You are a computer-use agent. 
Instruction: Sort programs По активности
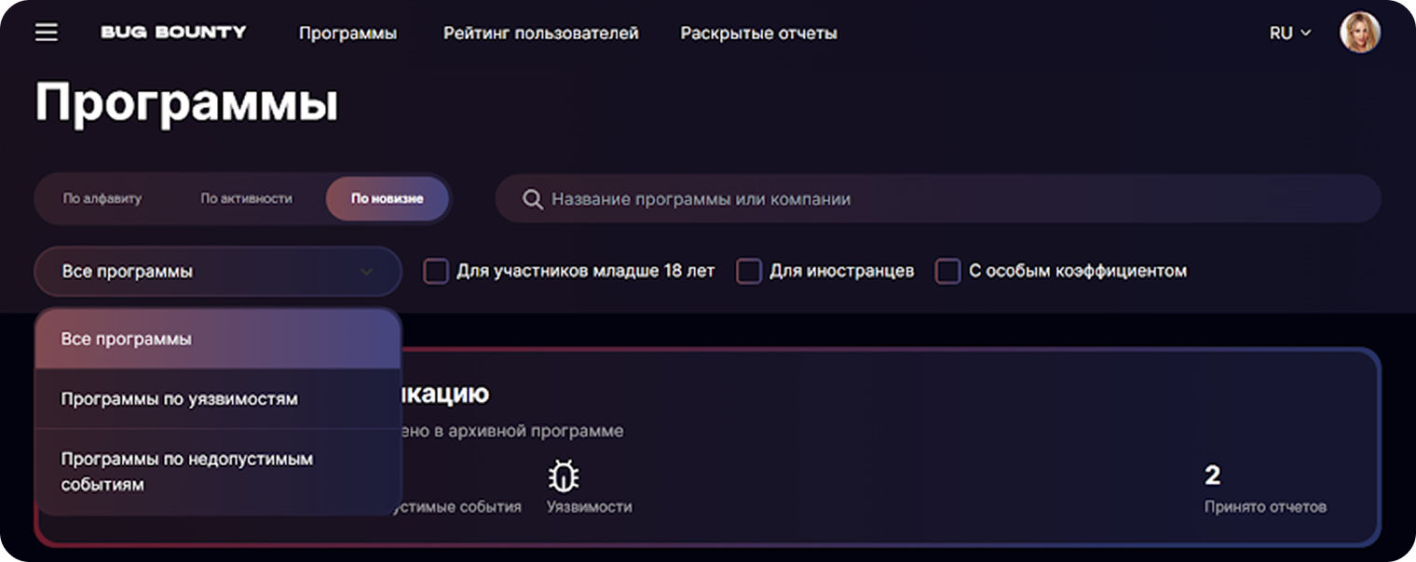(246, 199)
